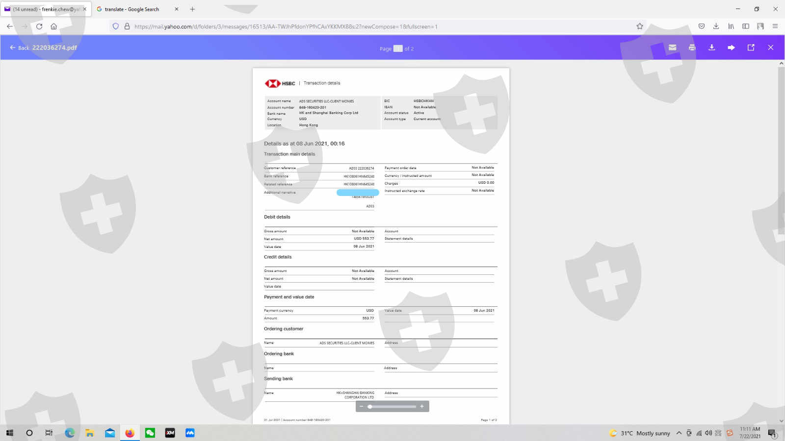Open a new browser tab
Screen dimensions: 785x441
click(x=192, y=9)
